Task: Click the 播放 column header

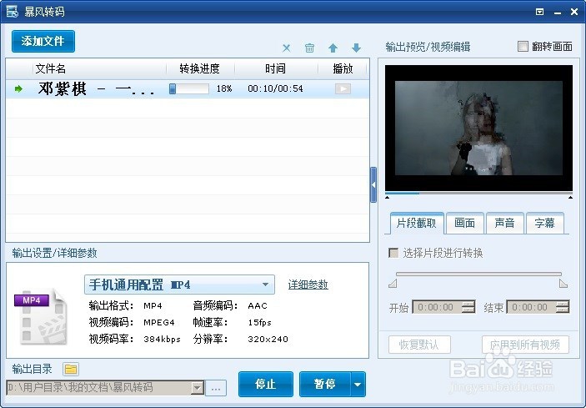Action: coord(343,68)
